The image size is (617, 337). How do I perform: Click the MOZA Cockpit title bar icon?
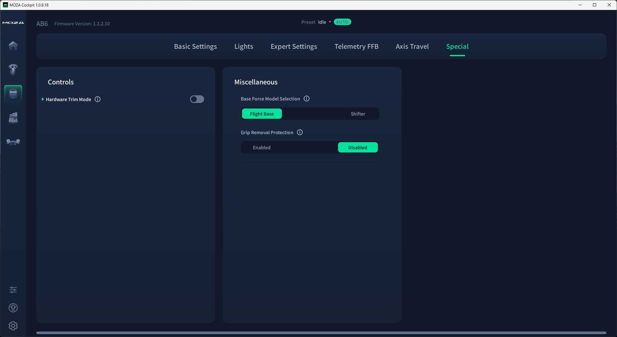(5, 5)
